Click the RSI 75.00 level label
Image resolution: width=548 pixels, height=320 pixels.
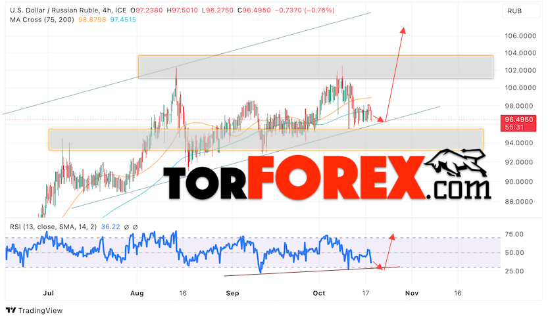(x=514, y=234)
